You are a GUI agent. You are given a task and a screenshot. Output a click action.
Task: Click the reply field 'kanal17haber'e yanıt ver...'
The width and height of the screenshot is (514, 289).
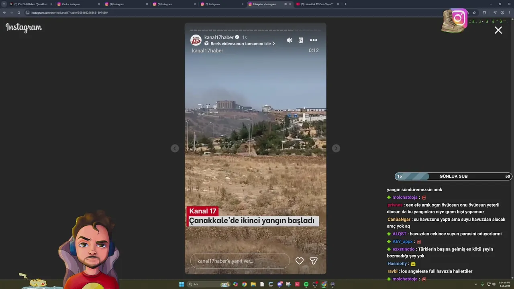240,261
